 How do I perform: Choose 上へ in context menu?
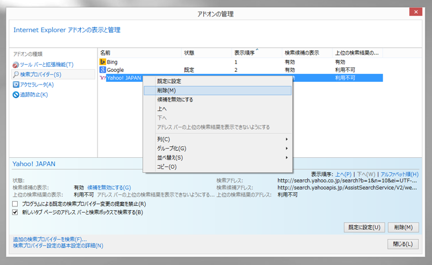(x=218, y=109)
